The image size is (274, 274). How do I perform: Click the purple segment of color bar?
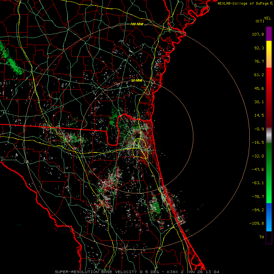269,34
